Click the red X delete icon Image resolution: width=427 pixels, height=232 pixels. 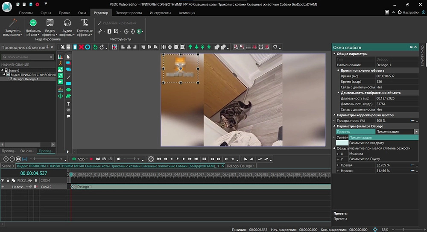[x=81, y=47]
